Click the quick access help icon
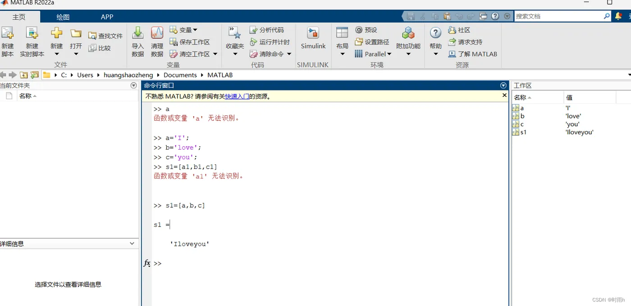 click(x=495, y=16)
